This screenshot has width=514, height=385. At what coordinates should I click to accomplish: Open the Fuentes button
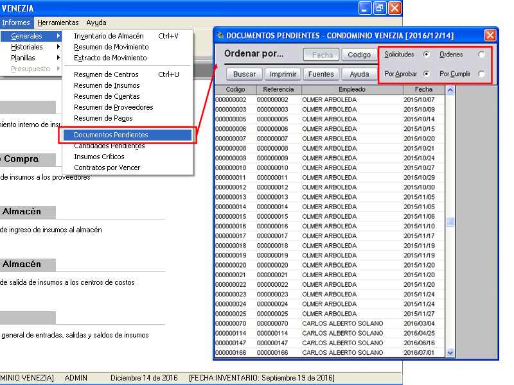coord(321,74)
